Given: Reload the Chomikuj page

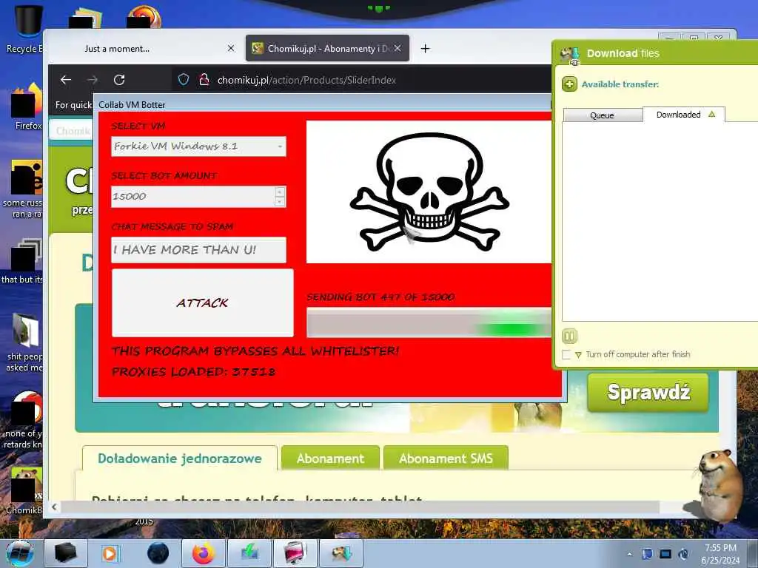Looking at the screenshot, I should click(119, 80).
